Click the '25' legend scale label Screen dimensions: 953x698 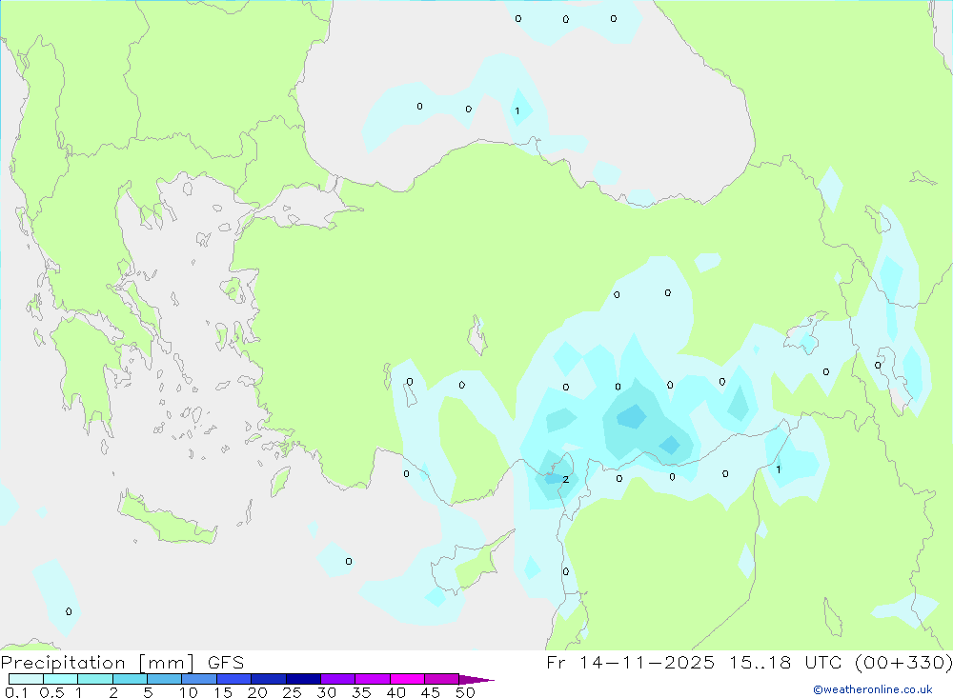[x=292, y=692]
